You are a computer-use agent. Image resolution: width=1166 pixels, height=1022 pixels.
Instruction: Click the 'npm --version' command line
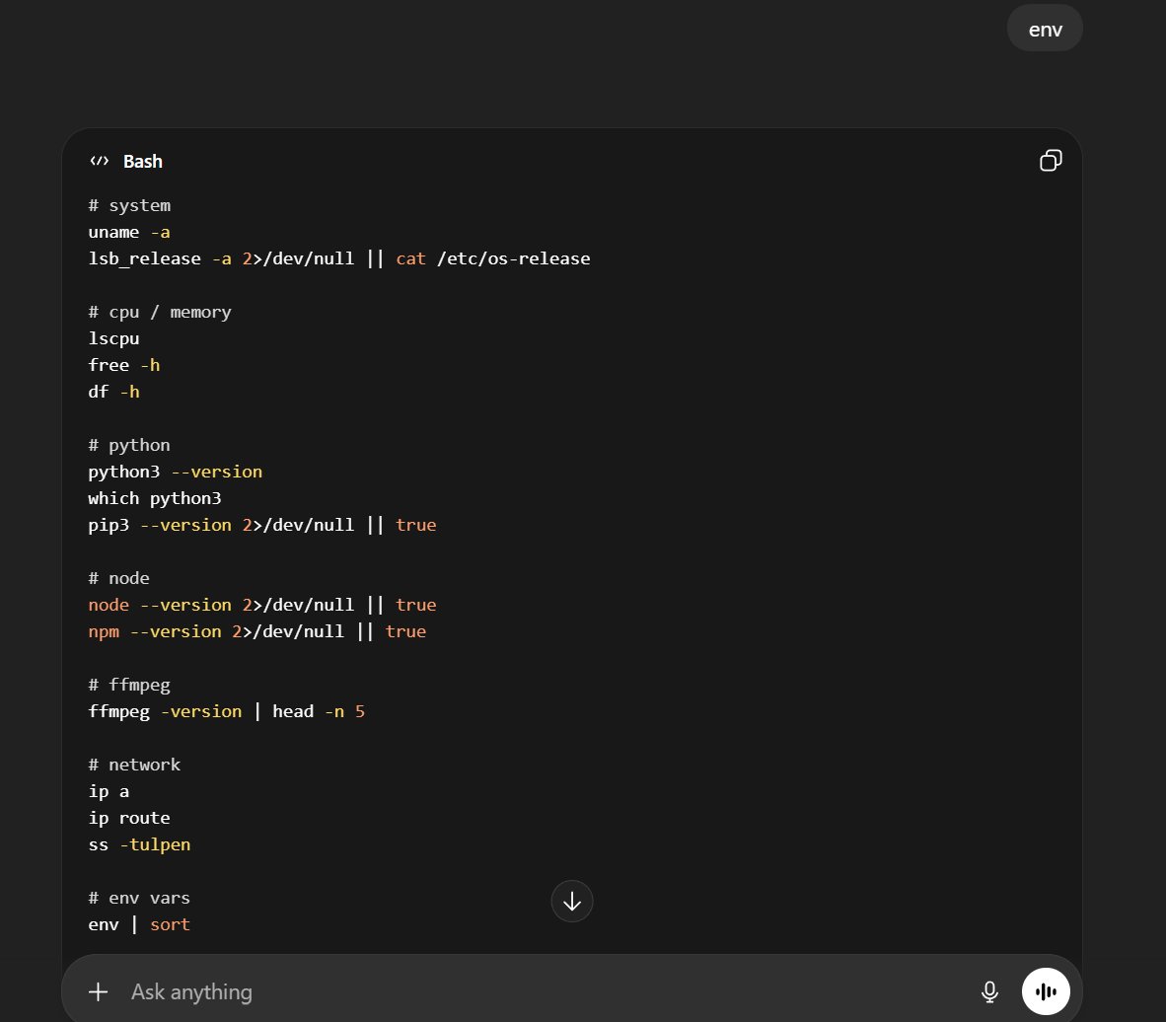(x=257, y=631)
